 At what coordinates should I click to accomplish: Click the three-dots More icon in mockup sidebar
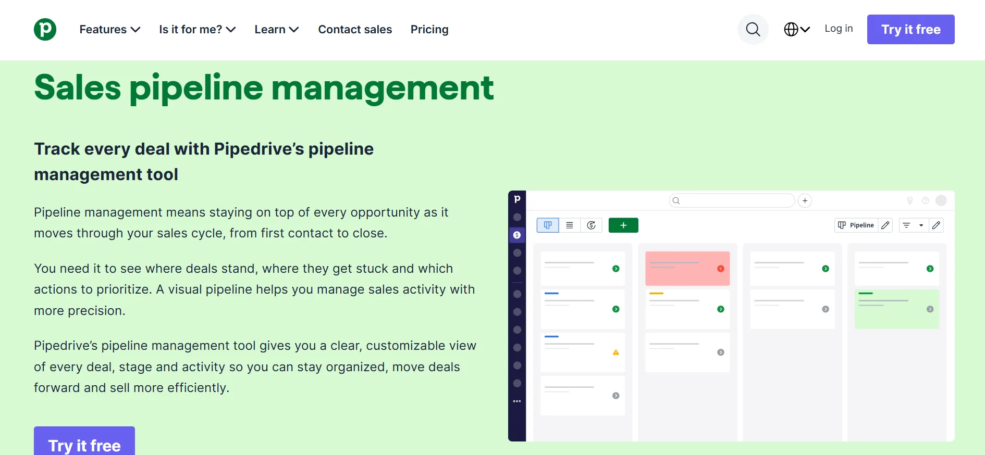pos(517,401)
